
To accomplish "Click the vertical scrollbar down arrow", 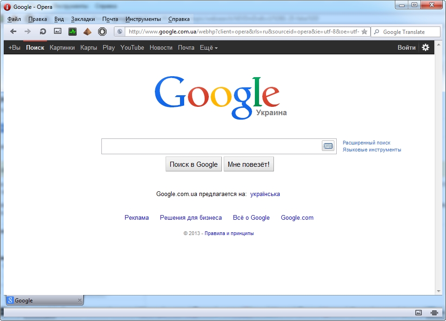I will 438,290.
